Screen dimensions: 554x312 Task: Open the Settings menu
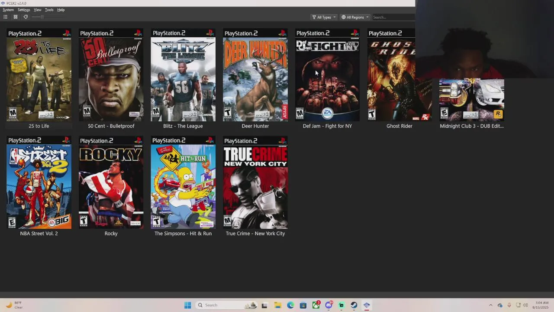[x=24, y=10]
